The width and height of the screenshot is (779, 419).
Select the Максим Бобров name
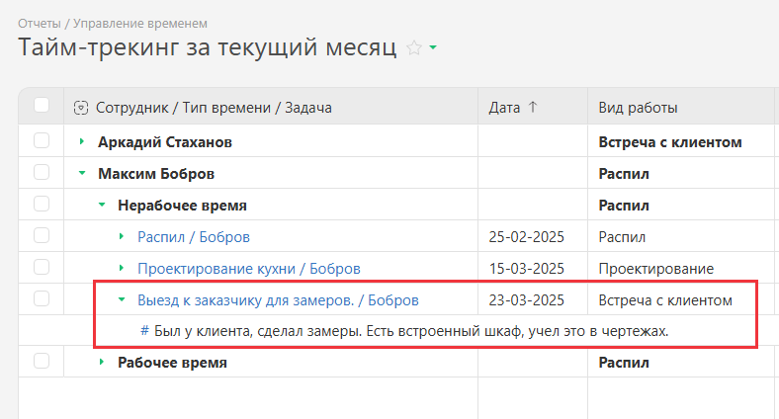[x=156, y=174]
